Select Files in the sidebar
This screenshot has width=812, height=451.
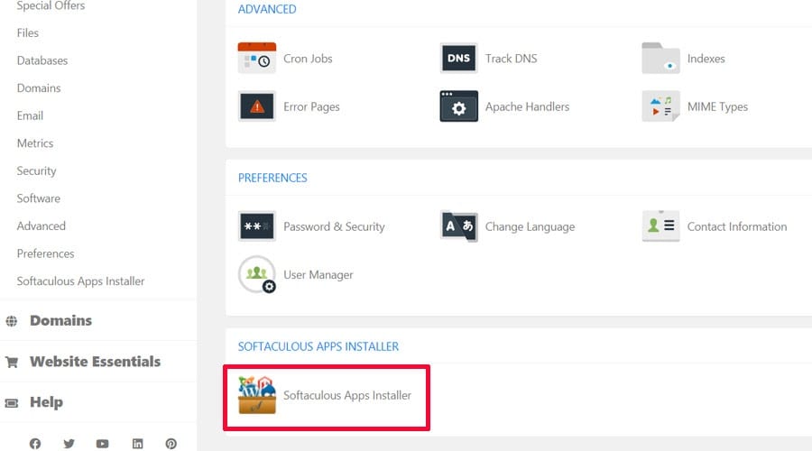point(27,33)
